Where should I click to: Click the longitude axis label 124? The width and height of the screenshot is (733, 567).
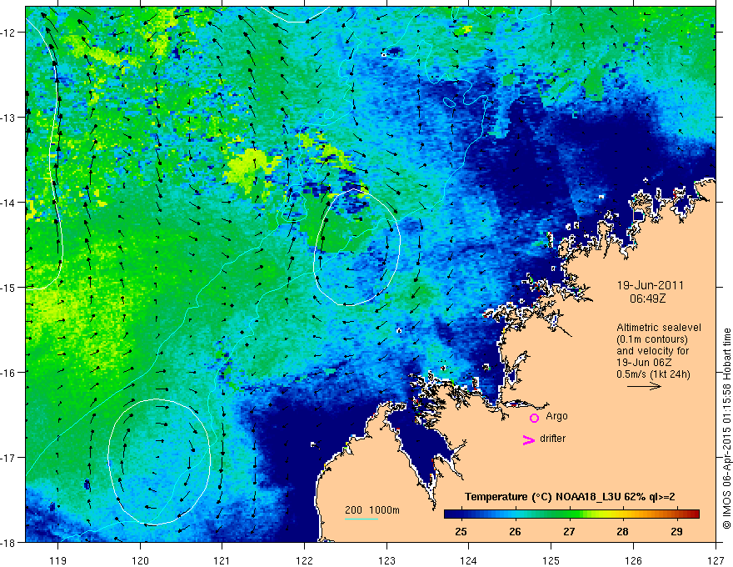click(x=469, y=560)
